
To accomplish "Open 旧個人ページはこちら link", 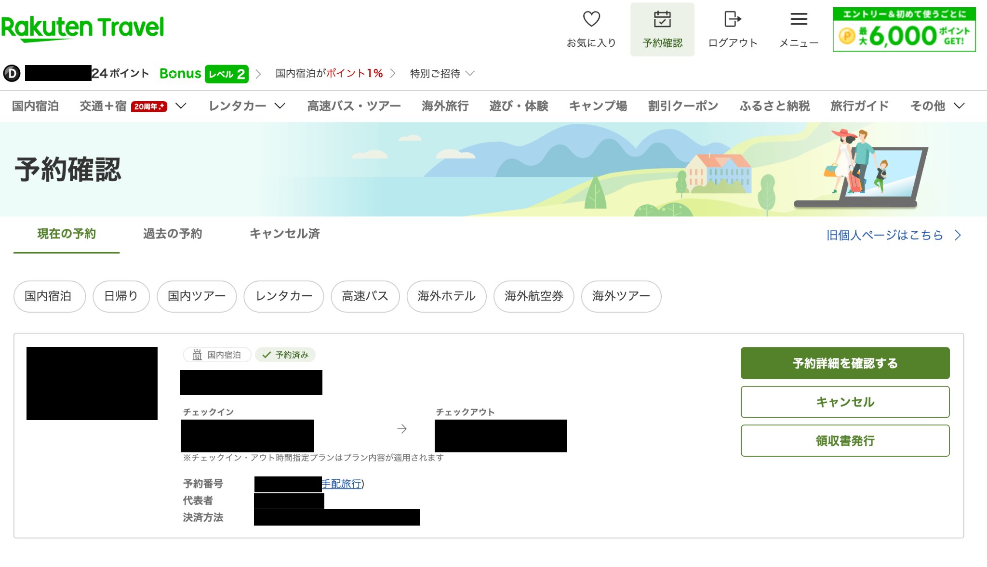I will (894, 235).
